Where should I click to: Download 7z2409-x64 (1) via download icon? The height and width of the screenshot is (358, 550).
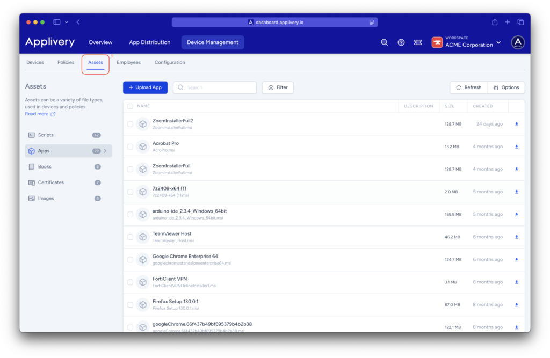(517, 192)
